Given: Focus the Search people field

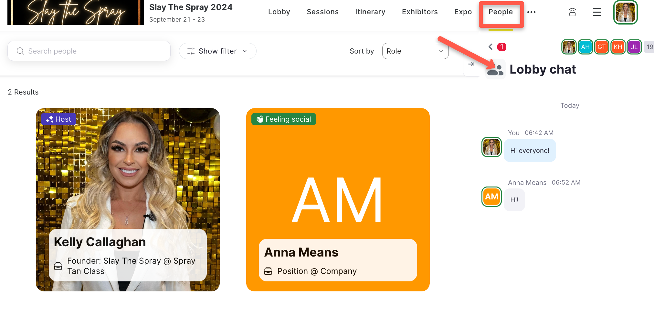Looking at the screenshot, I should [x=89, y=51].
